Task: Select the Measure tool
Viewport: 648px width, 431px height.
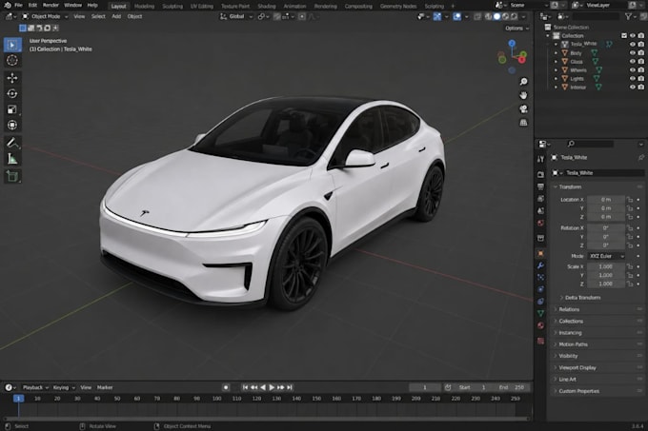Action: click(12, 159)
